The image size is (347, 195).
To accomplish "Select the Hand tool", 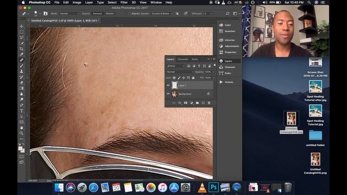I will 22,128.
